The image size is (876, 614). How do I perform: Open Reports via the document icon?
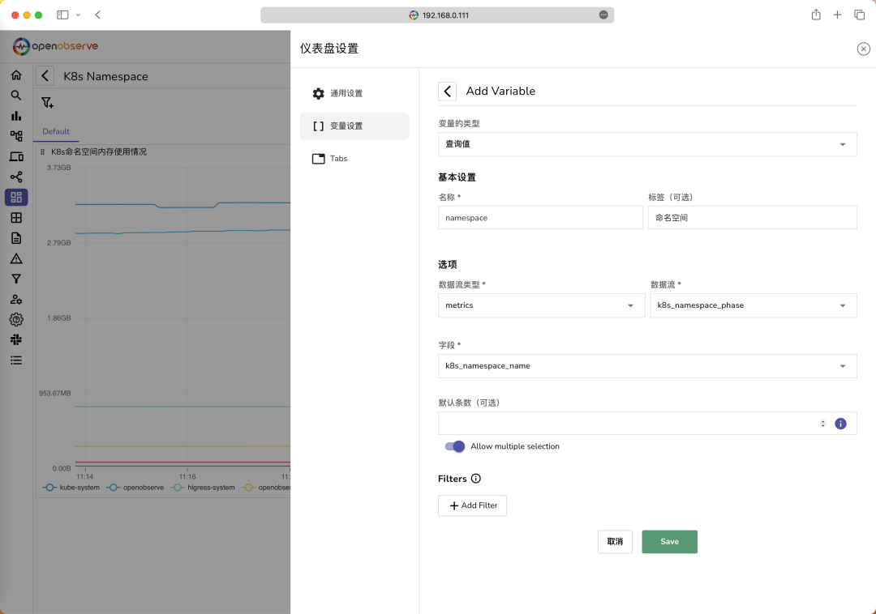tap(16, 238)
